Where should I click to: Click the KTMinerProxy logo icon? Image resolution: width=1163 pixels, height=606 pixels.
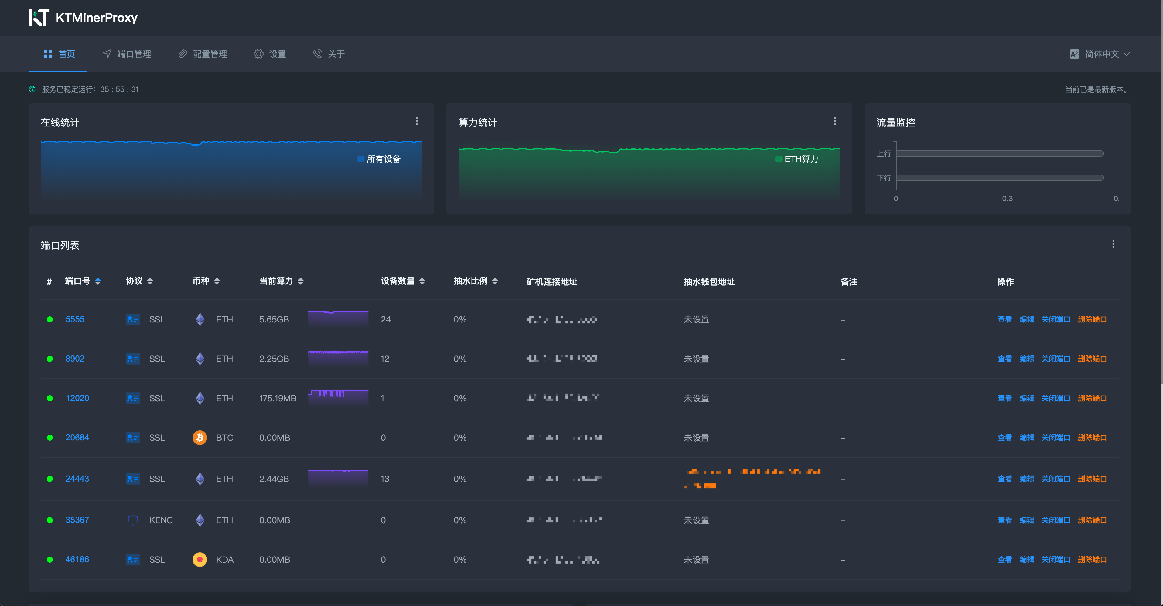pos(39,18)
